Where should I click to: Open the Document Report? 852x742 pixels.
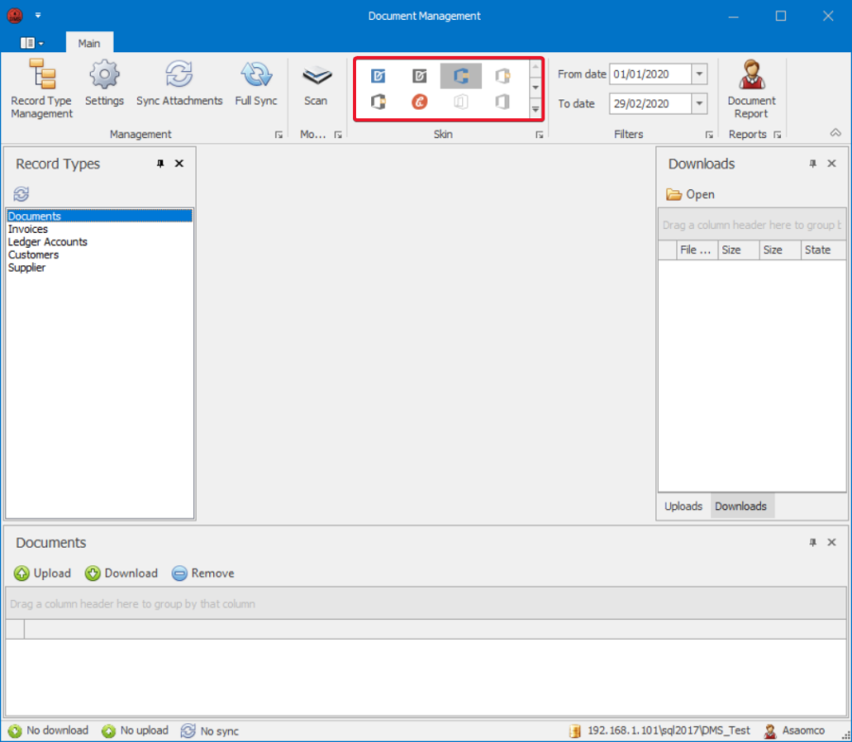point(751,88)
